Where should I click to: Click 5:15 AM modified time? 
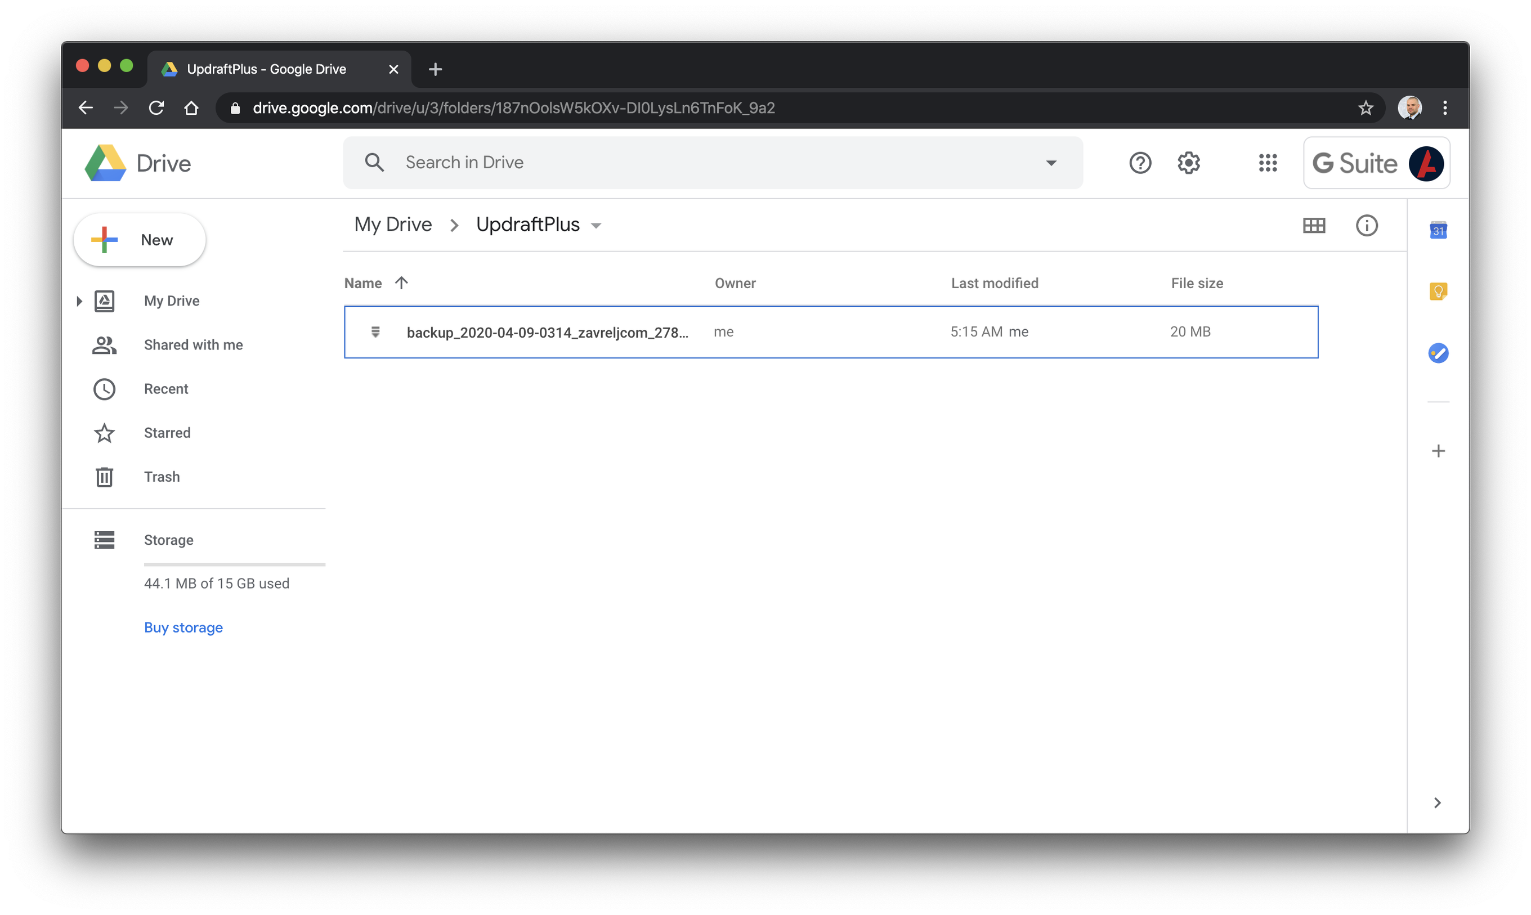click(976, 331)
